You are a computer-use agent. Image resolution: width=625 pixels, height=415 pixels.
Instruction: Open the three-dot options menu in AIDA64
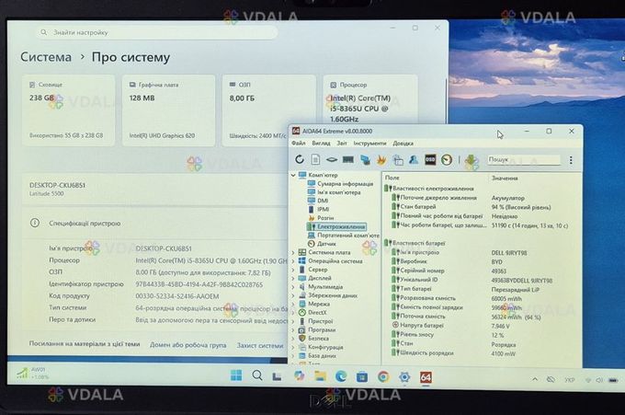tap(572, 160)
